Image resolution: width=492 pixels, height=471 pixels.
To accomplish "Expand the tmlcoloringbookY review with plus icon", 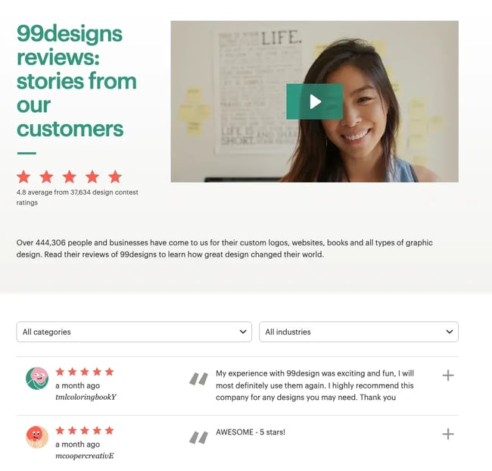I will tap(448, 375).
